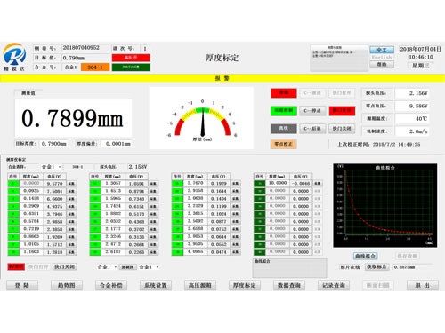Click the system message box beside 中文
This screenshot has height=333, width=445.
coord(339,58)
